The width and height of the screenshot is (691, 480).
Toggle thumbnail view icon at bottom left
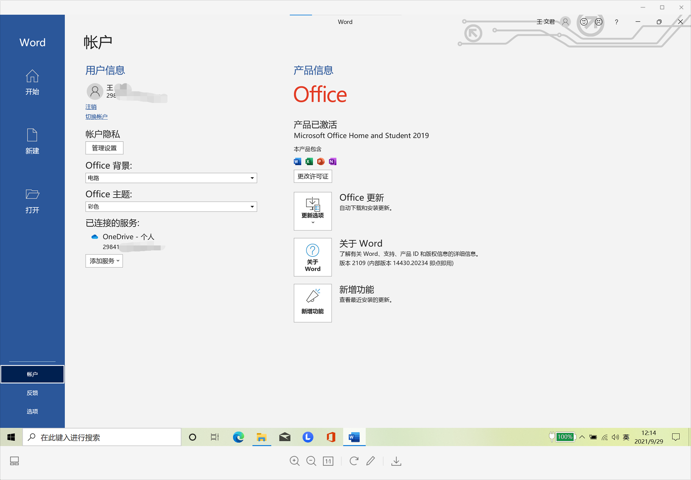(14, 461)
